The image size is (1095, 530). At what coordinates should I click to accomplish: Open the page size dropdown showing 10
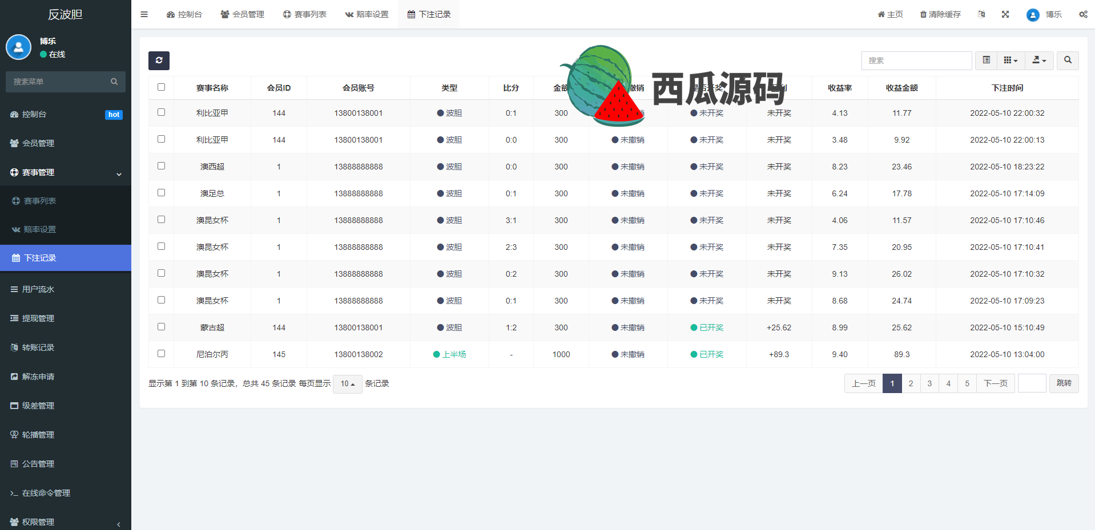pyautogui.click(x=348, y=384)
